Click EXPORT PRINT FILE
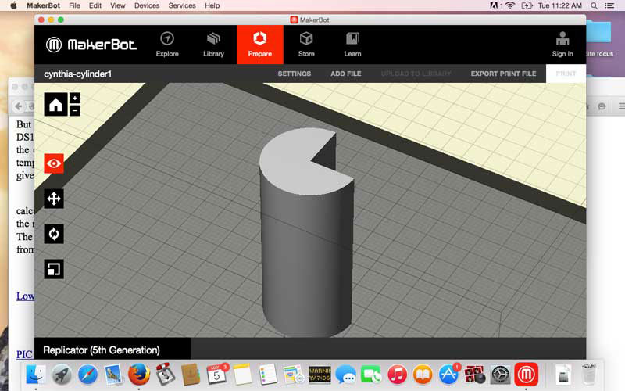 (503, 74)
